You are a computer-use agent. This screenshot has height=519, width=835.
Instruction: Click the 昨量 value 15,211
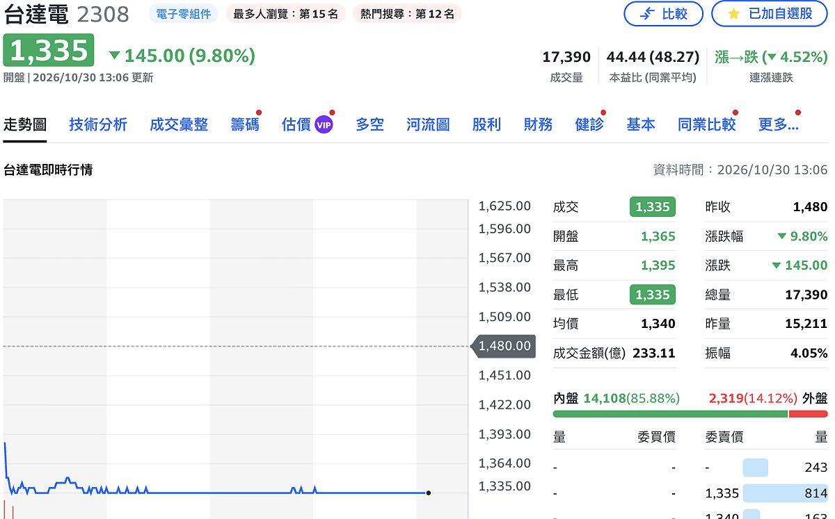(806, 324)
